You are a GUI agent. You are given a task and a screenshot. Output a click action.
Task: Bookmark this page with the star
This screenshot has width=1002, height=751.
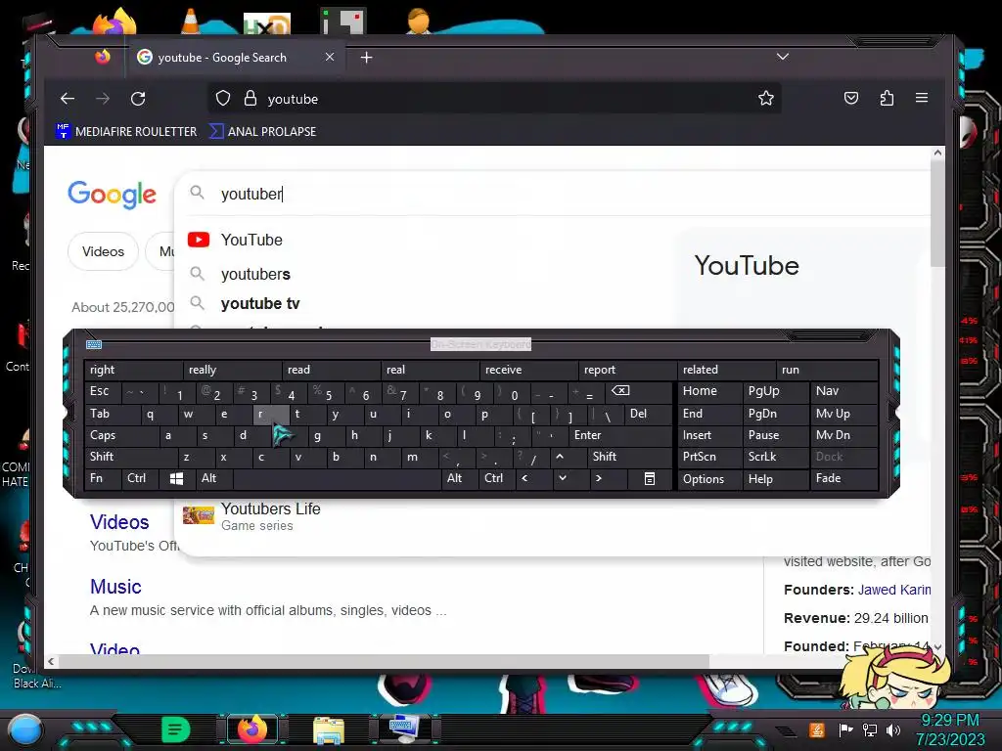point(765,98)
